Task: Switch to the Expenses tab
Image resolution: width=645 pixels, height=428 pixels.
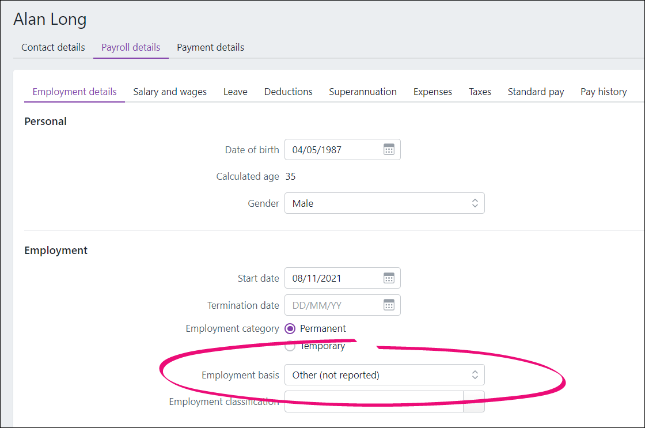Action: click(432, 92)
